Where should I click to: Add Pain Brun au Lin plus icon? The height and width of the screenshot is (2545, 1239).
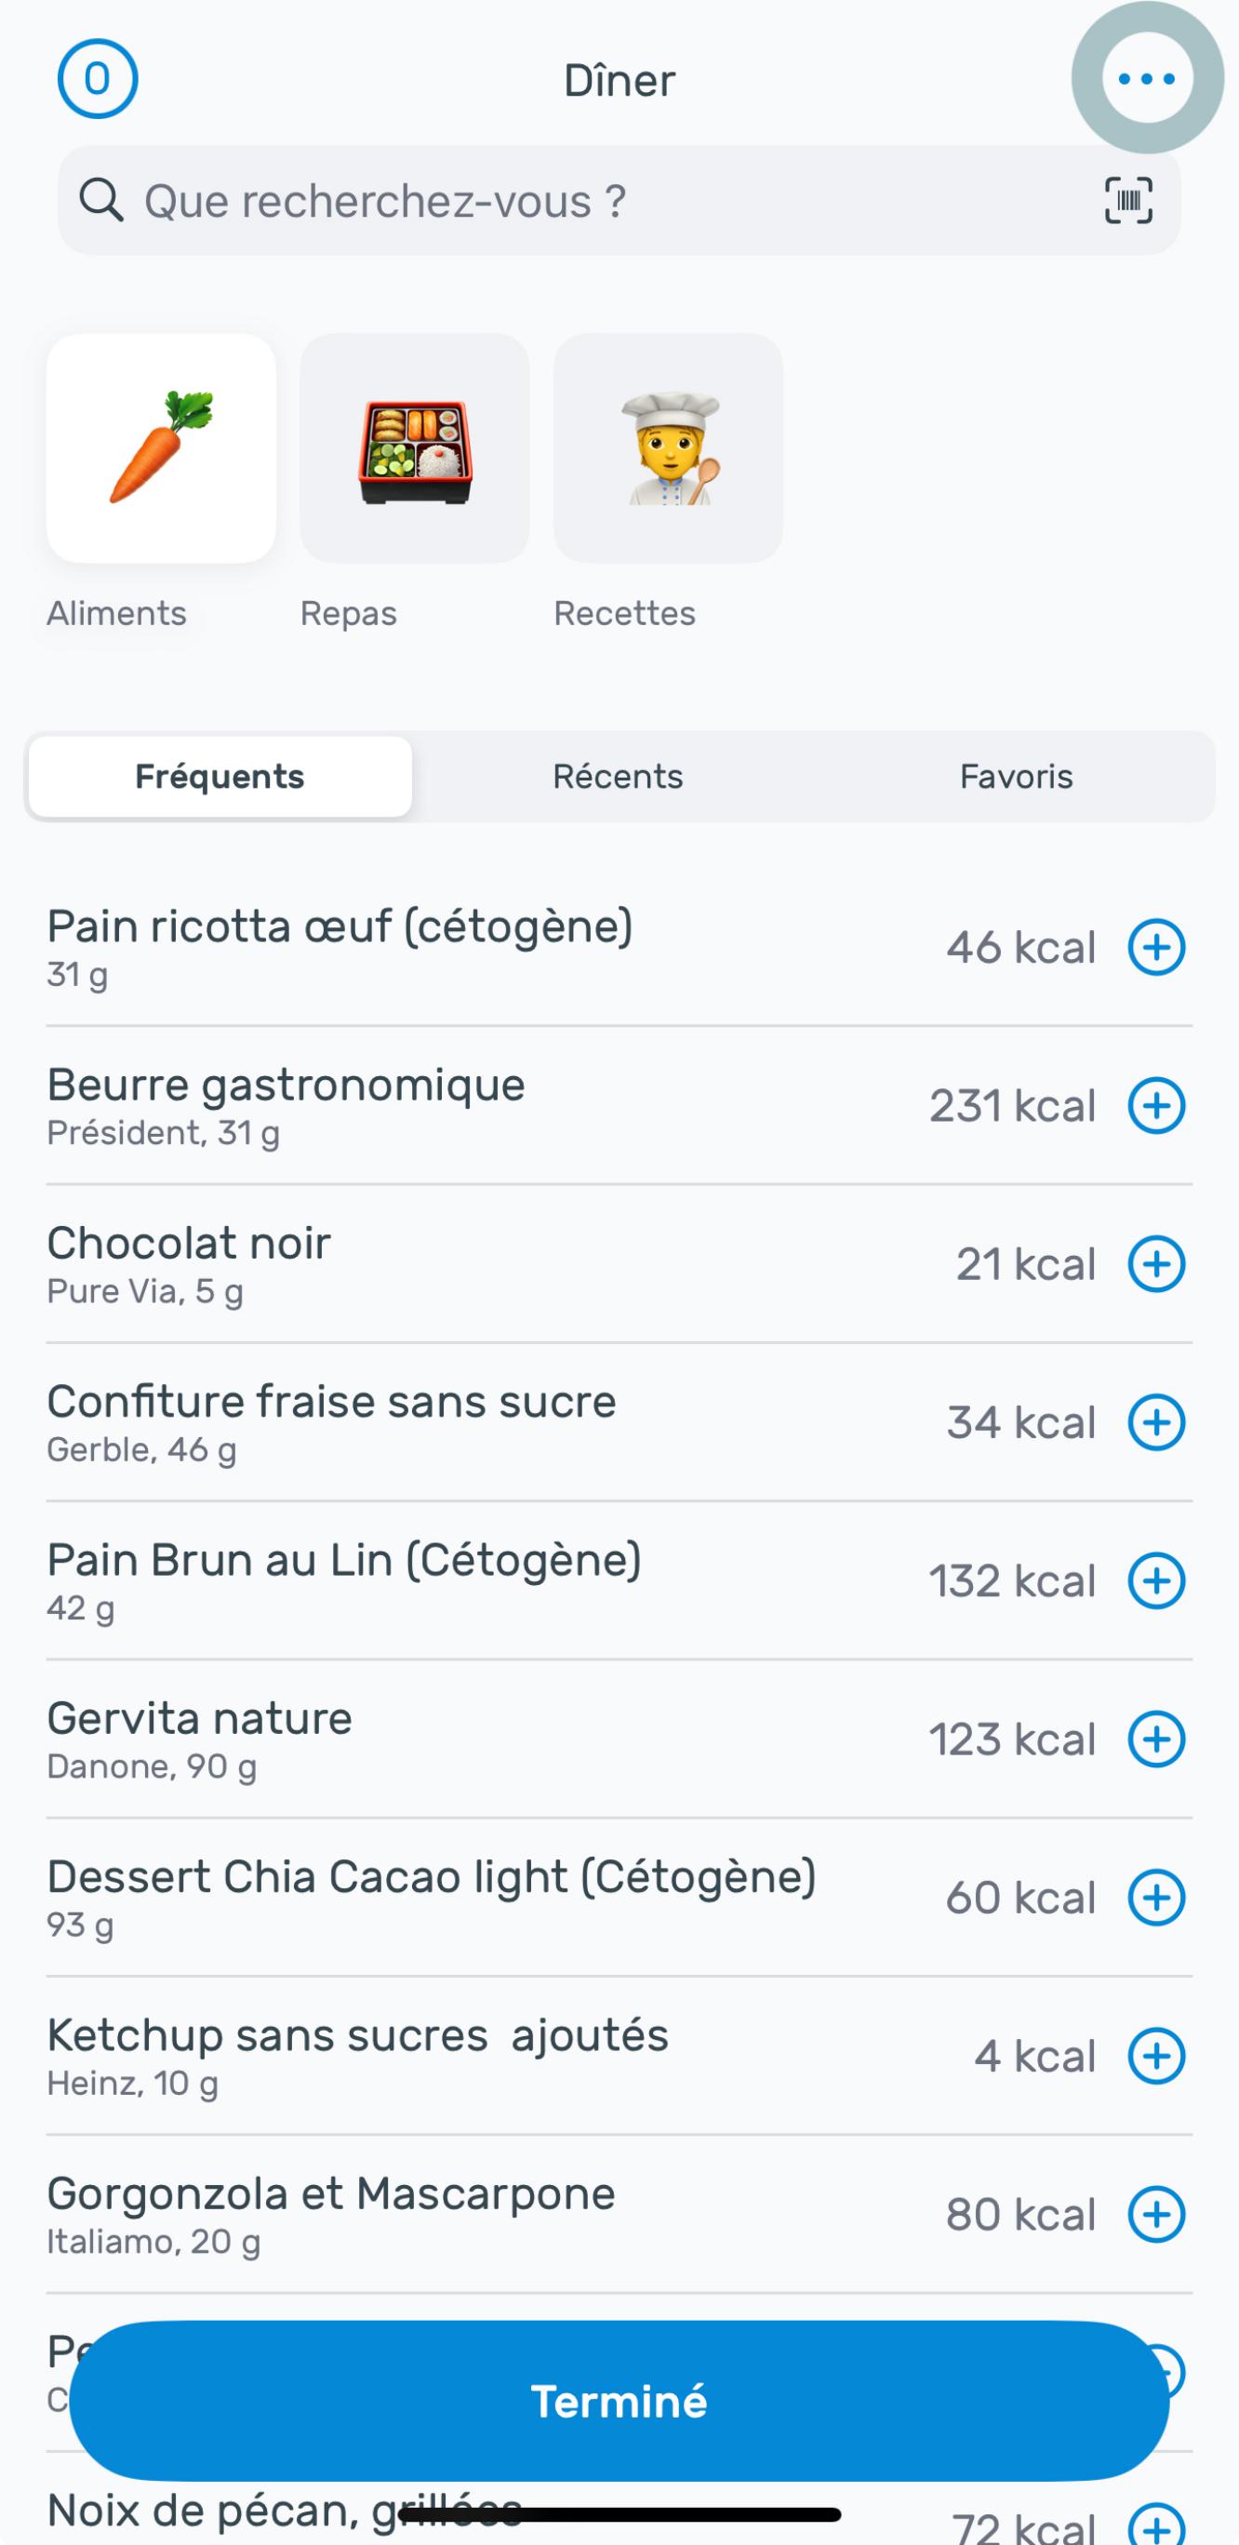(x=1156, y=1580)
